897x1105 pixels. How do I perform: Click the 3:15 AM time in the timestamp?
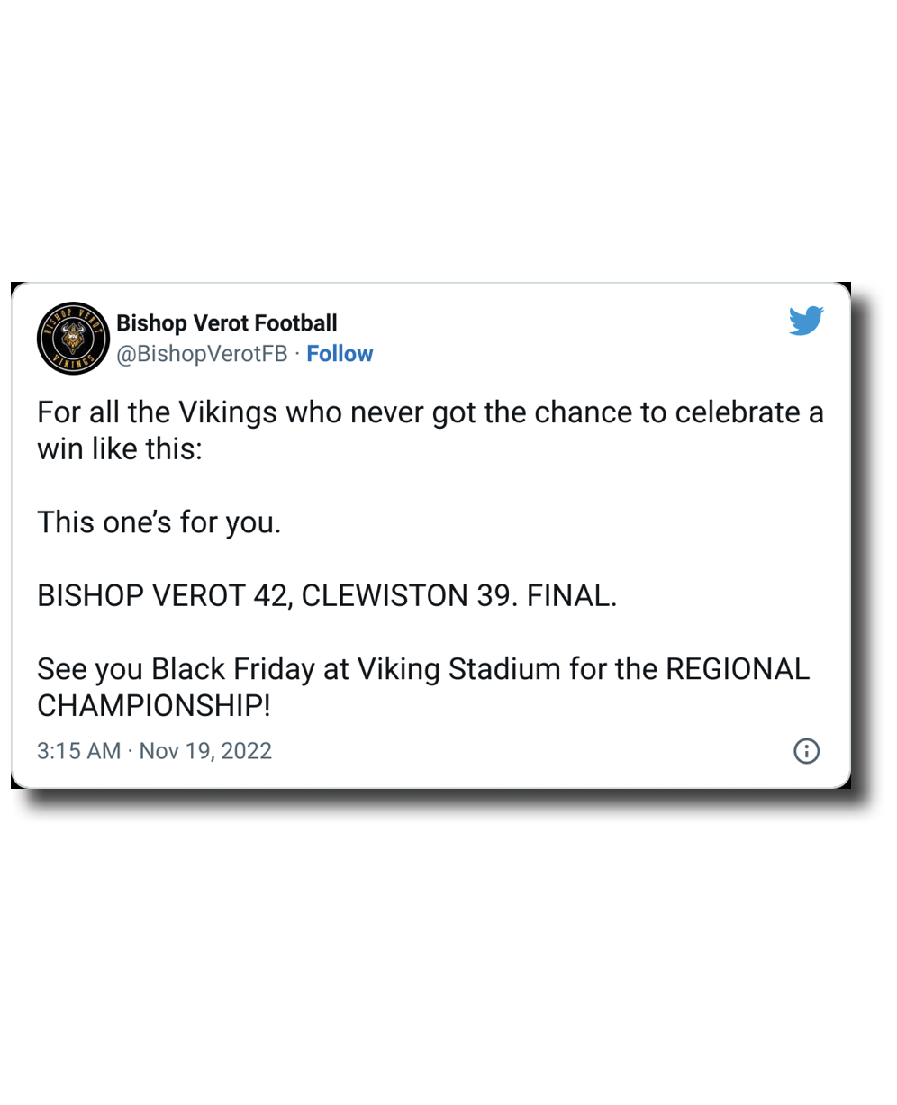(x=78, y=751)
